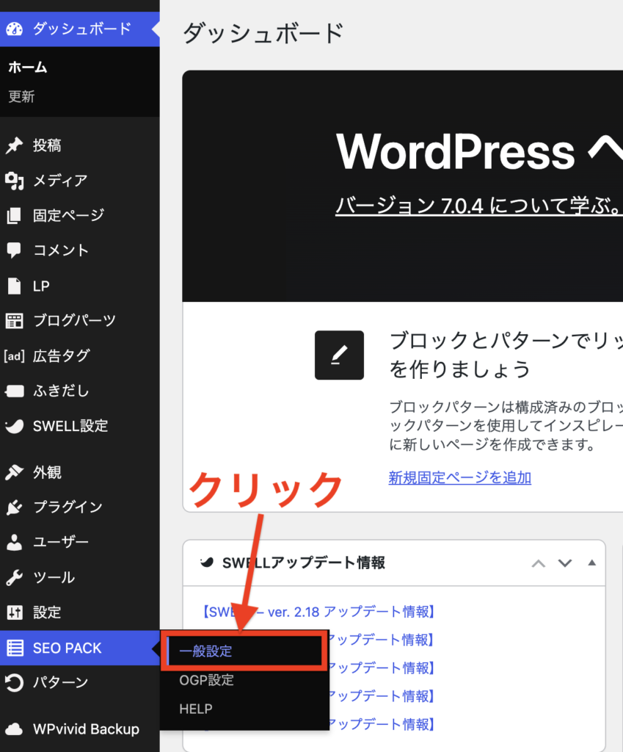Click the speech bubble icon beside コメント
The width and height of the screenshot is (623, 752).
[15, 250]
